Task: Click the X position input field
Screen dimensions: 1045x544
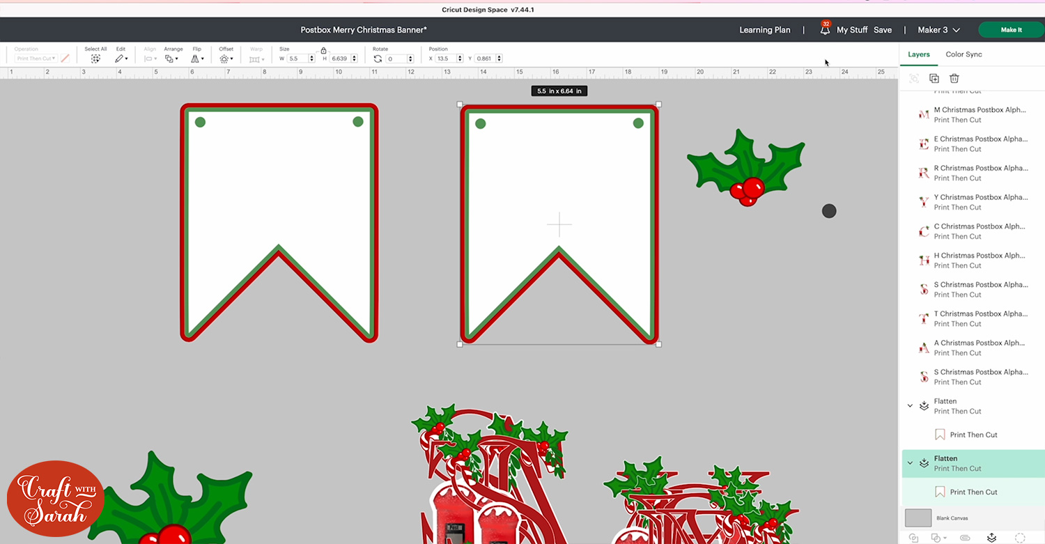Action: coord(445,59)
